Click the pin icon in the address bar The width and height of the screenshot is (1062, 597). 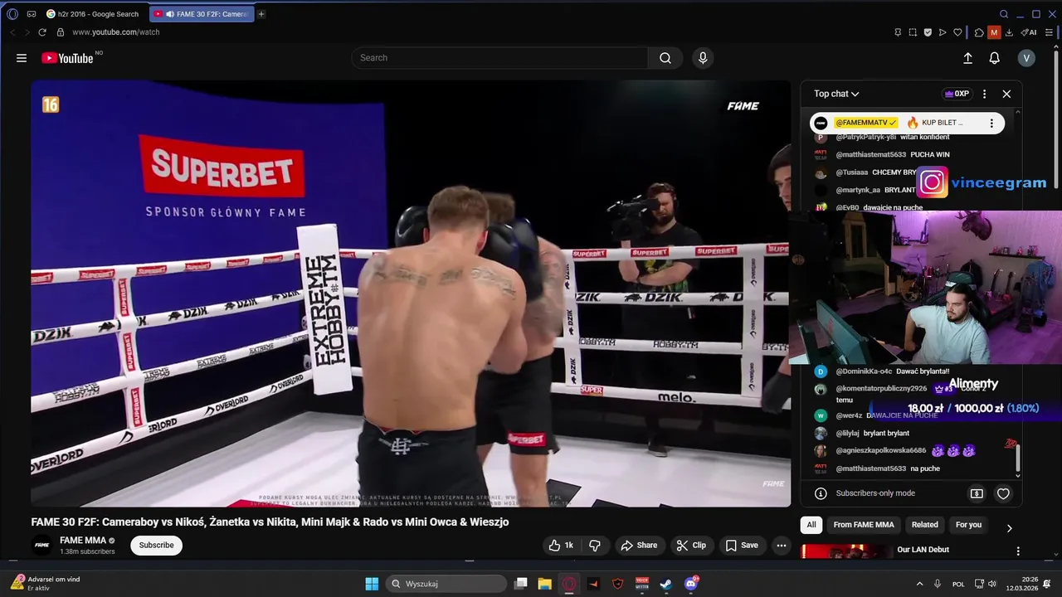tap(898, 32)
